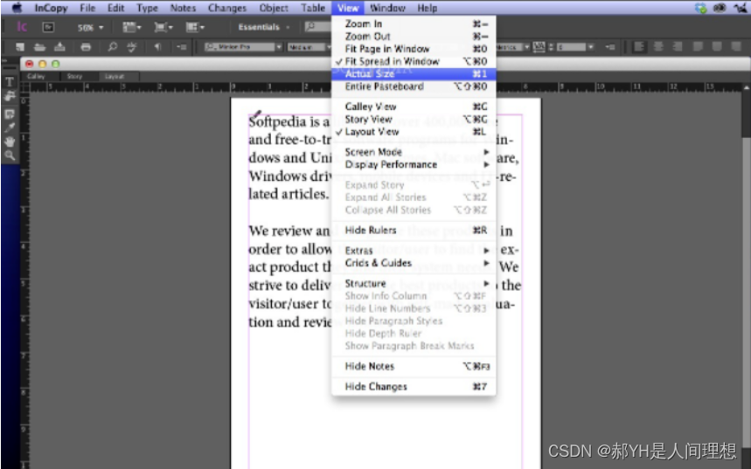Image resolution: width=751 pixels, height=469 pixels.
Task: Expand the Grids & Guides submenu
Action: 414,263
